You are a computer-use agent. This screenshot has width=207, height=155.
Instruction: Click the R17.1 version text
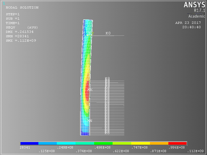199,11
